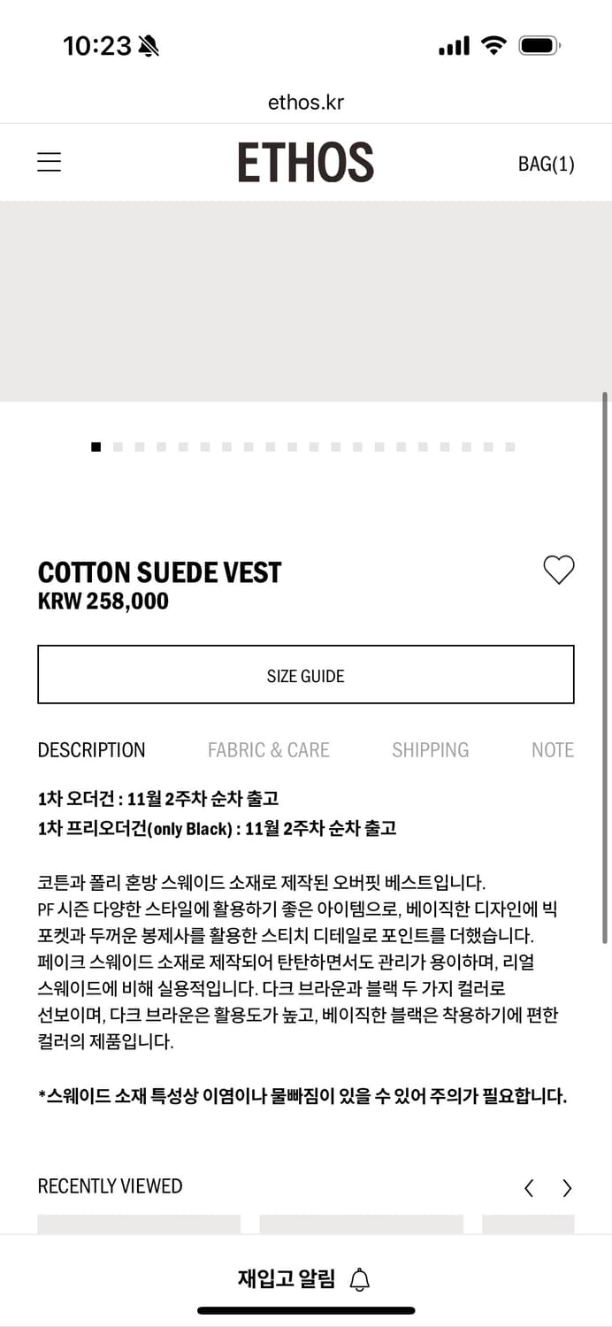
Task: Show previous Recently Viewed items via left chevron
Action: pos(529,1188)
